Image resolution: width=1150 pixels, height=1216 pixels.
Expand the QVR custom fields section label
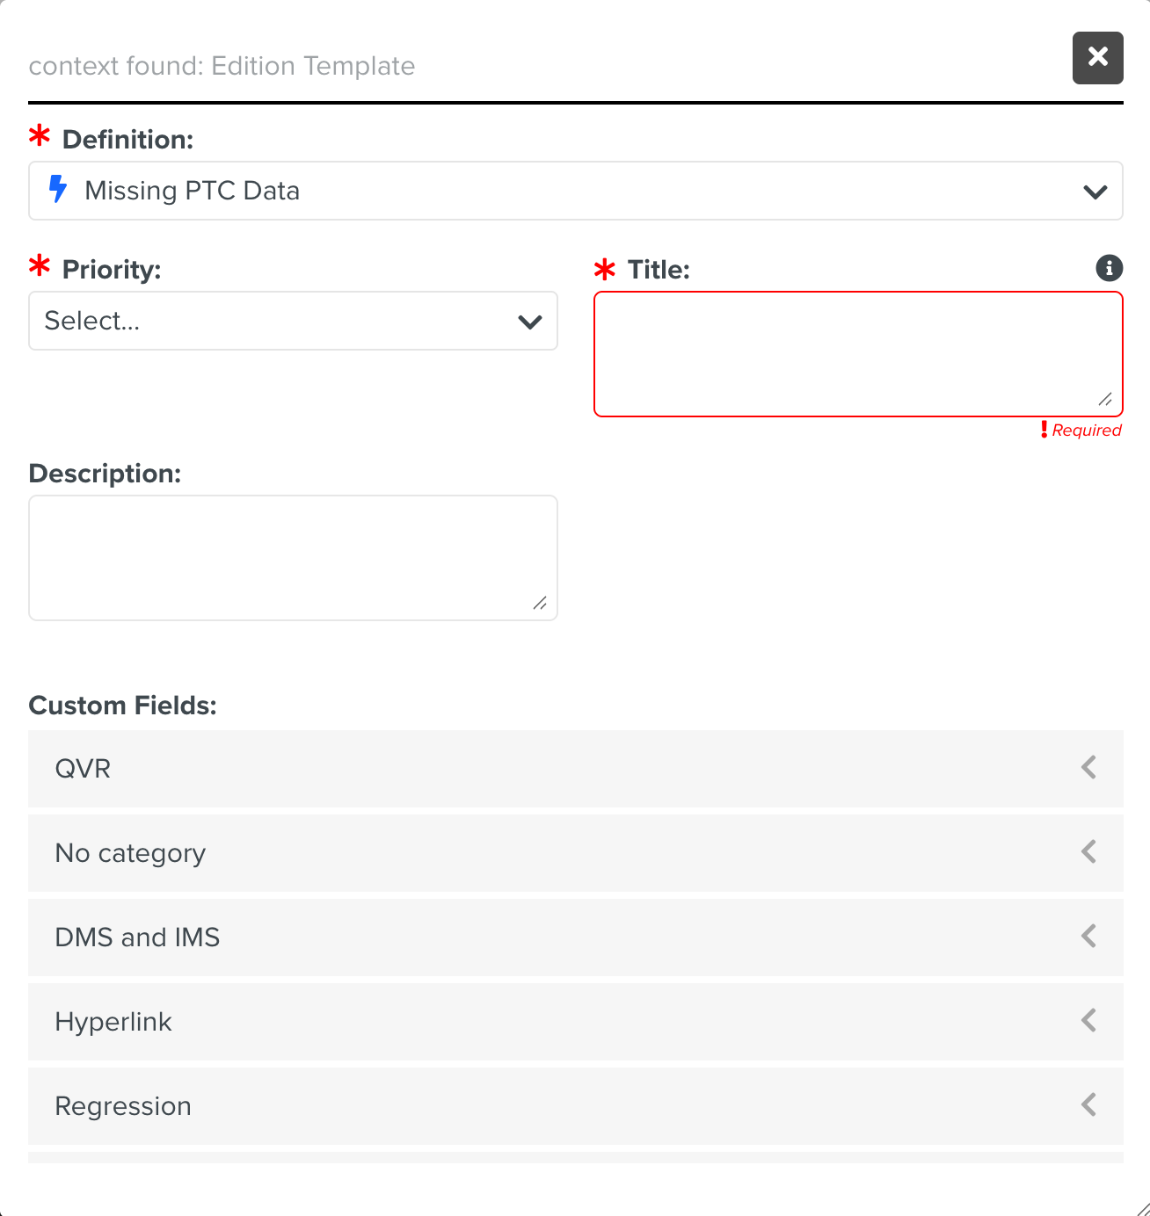pyautogui.click(x=83, y=769)
